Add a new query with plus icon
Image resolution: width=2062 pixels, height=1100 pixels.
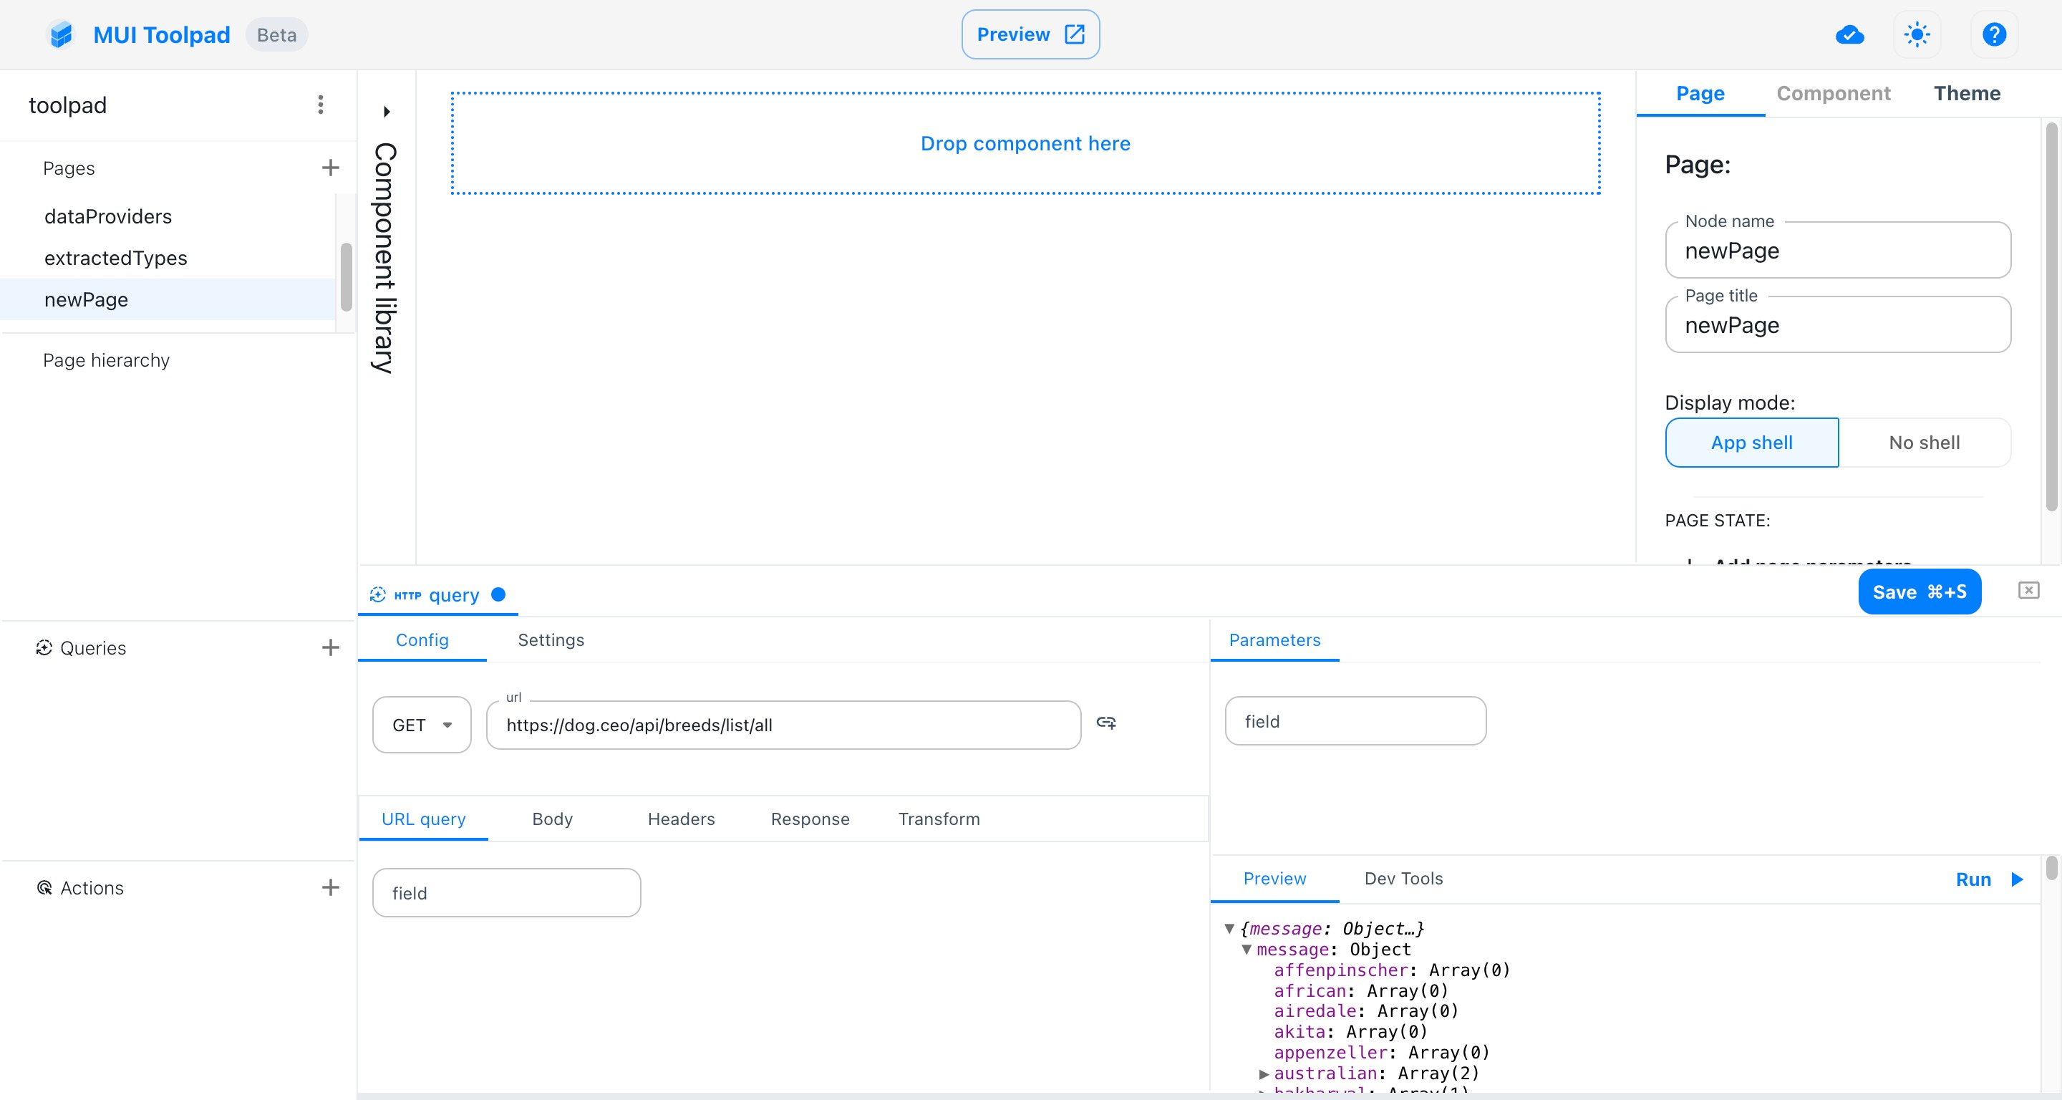coord(330,647)
